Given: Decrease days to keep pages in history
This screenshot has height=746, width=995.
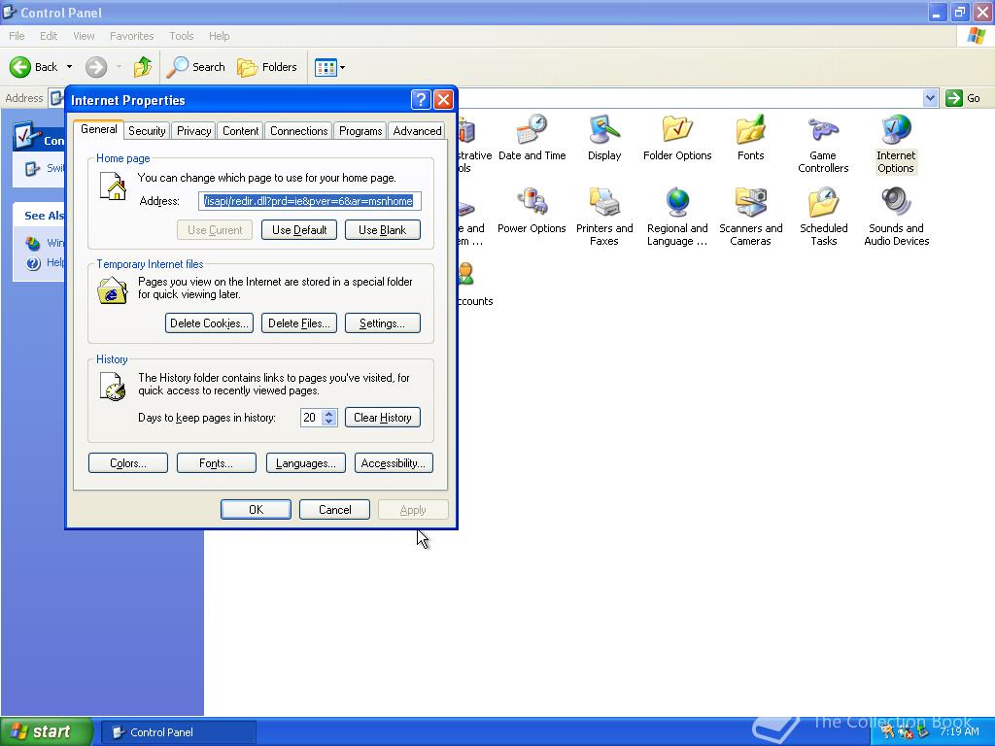Looking at the screenshot, I should tap(328, 422).
